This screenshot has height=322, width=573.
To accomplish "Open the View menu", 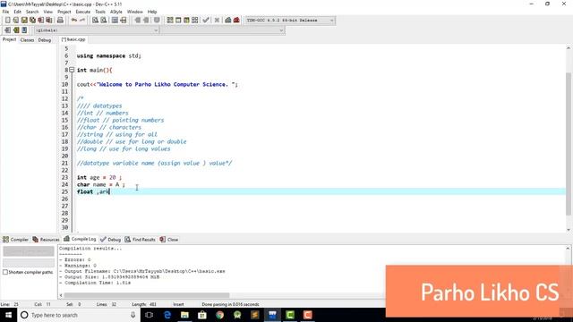I will point(47,12).
